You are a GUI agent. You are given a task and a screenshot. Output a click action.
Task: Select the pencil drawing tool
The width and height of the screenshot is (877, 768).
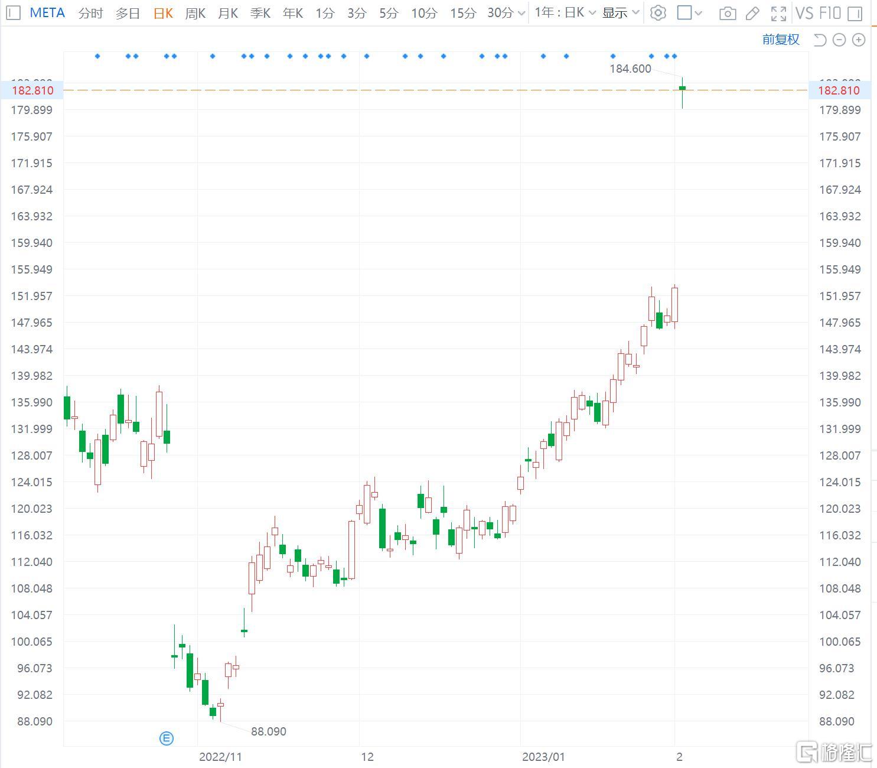tap(752, 13)
